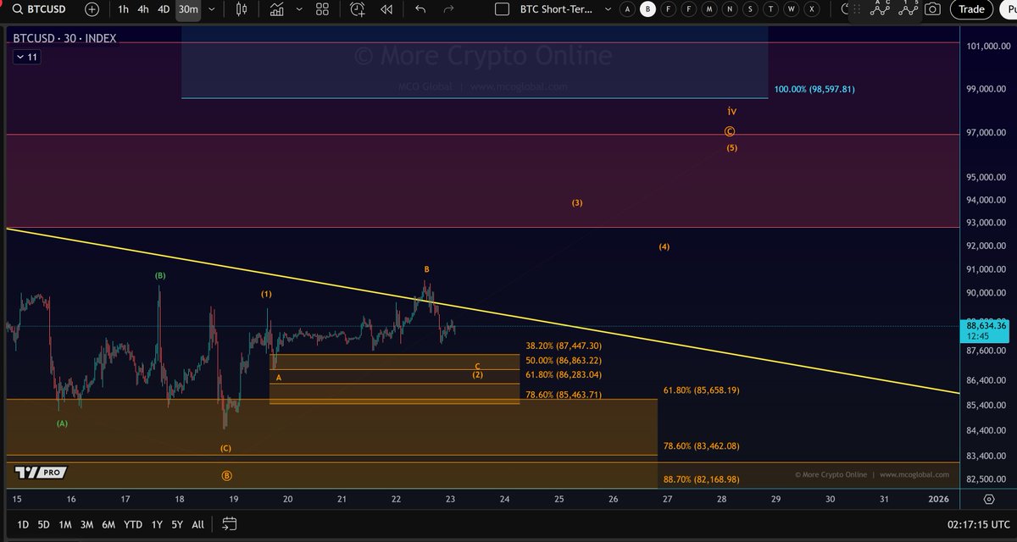Select the highlighted B circle button
The image size is (1017, 542).
point(648,9)
